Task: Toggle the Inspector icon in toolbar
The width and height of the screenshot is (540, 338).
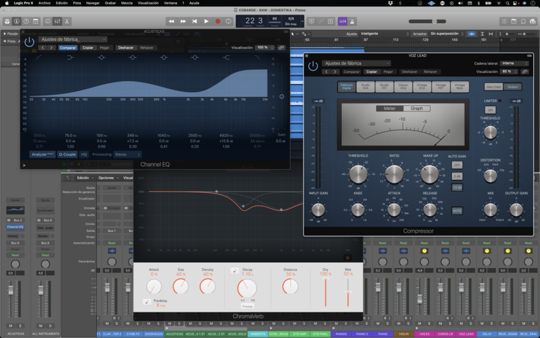Action: pyautogui.click(x=16, y=21)
